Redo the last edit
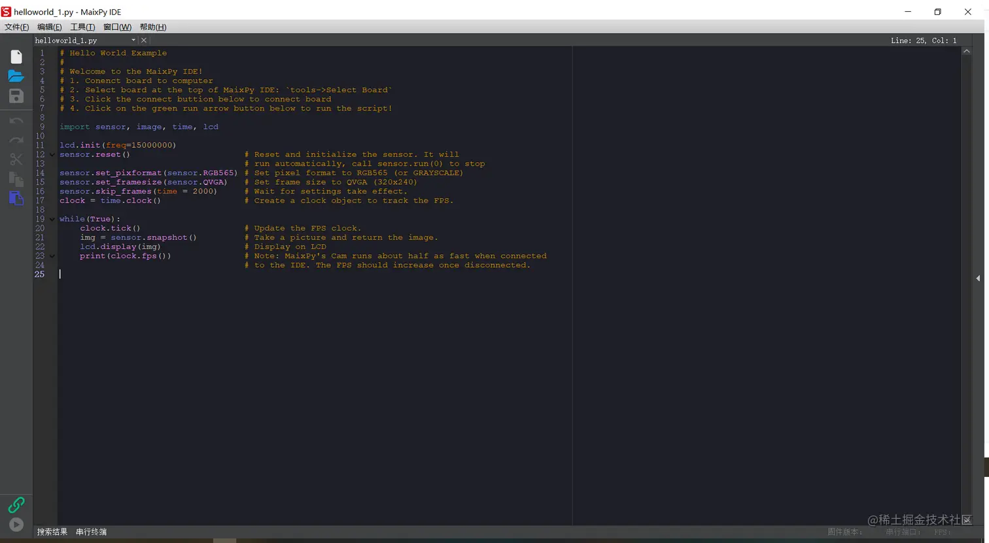The image size is (989, 543). [16, 140]
